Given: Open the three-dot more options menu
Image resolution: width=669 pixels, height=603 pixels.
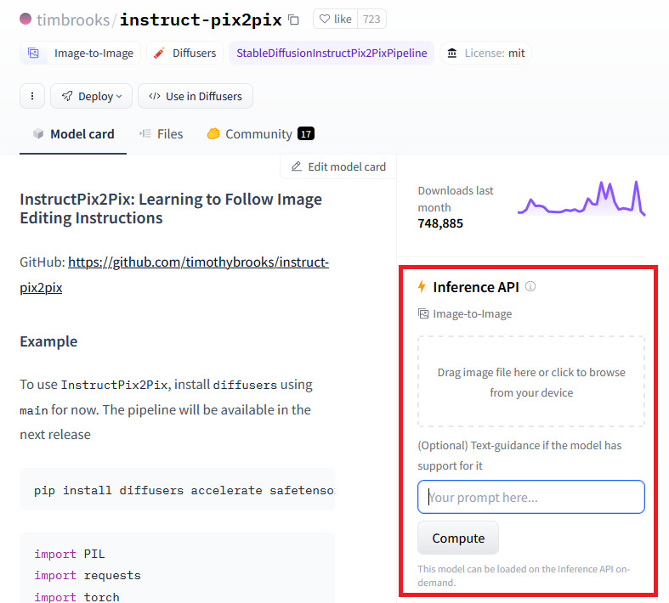Looking at the screenshot, I should (32, 96).
